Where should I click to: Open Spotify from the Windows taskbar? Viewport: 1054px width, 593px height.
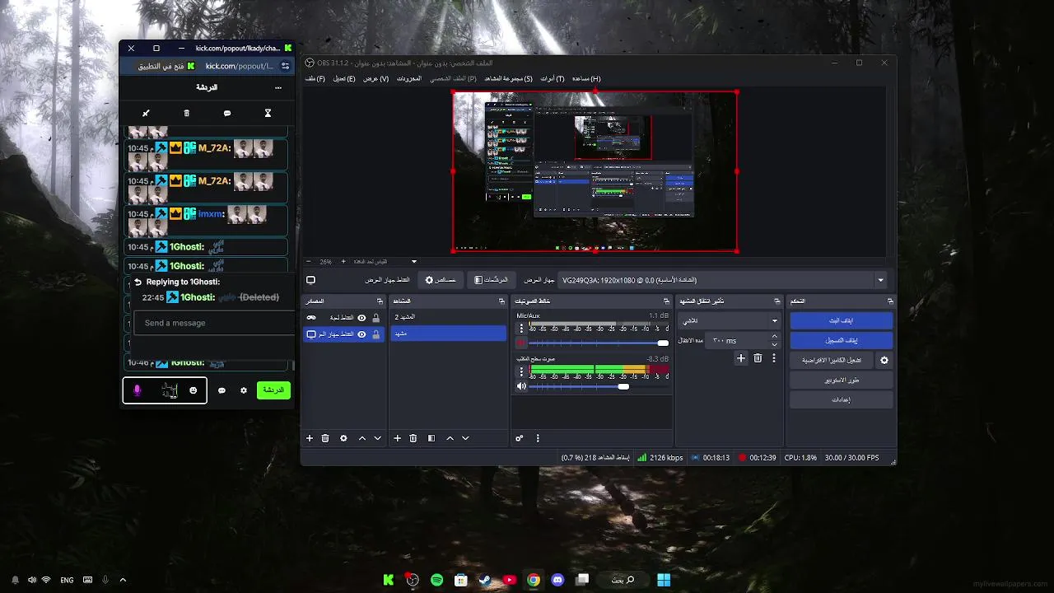436,580
